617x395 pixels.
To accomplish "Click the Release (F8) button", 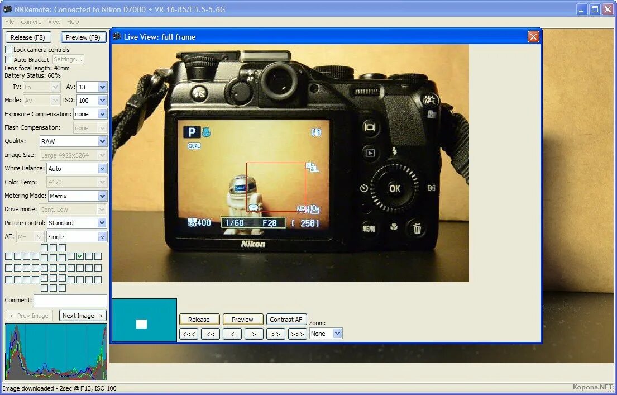I will click(x=28, y=37).
